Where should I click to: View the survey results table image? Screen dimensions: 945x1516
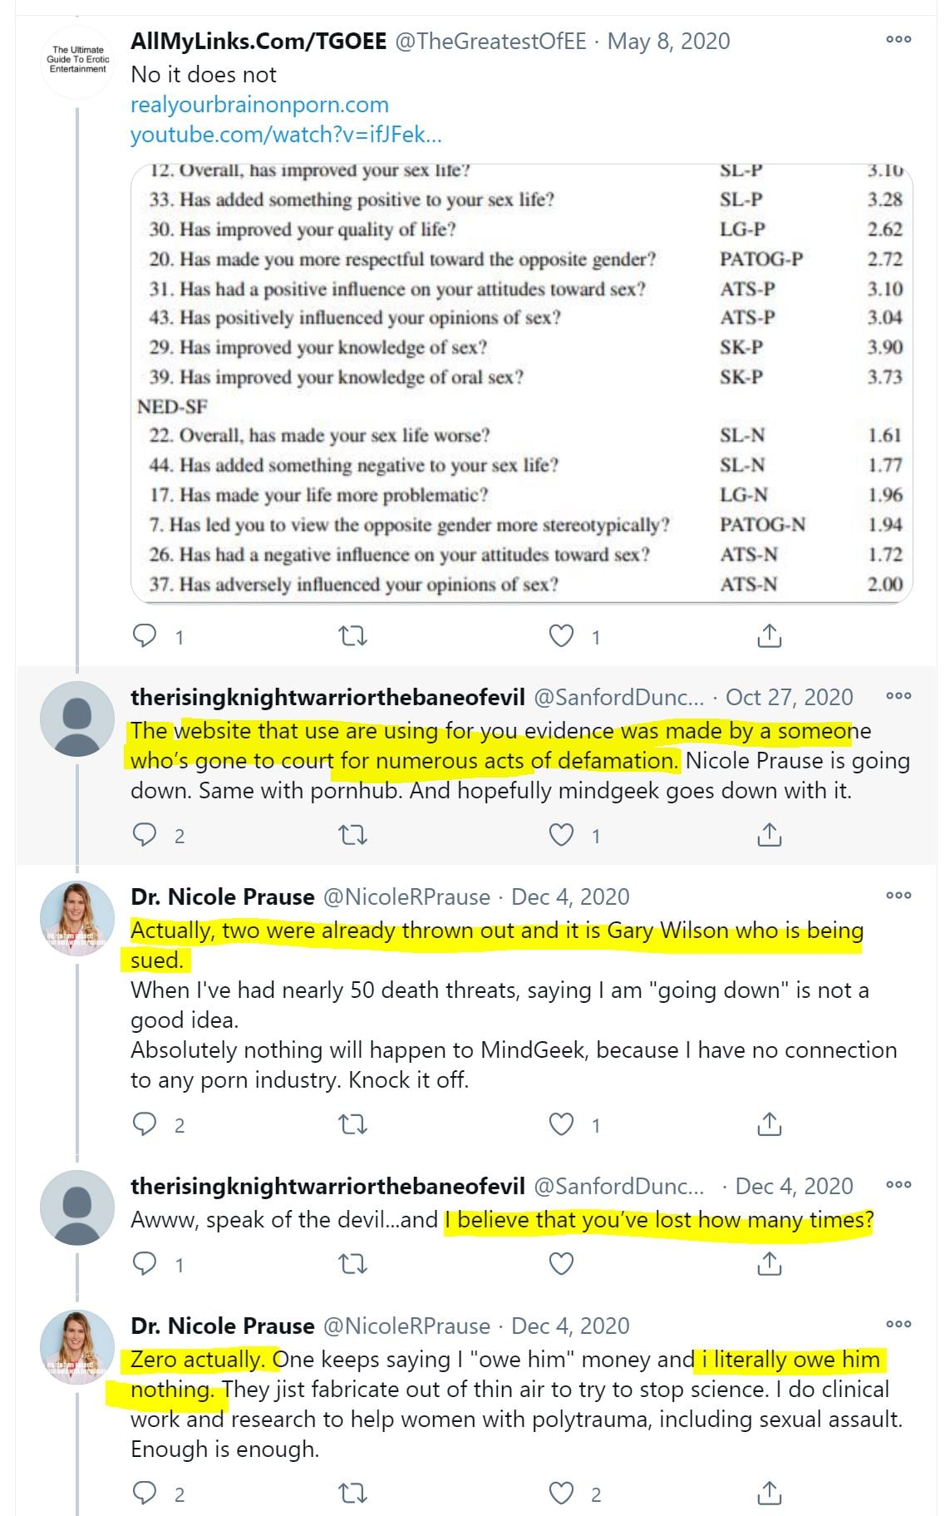[x=521, y=383]
